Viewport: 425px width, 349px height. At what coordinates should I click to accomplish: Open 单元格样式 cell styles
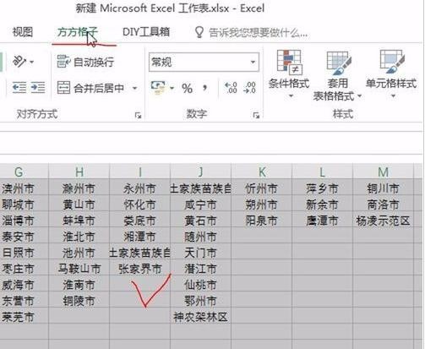pos(391,74)
